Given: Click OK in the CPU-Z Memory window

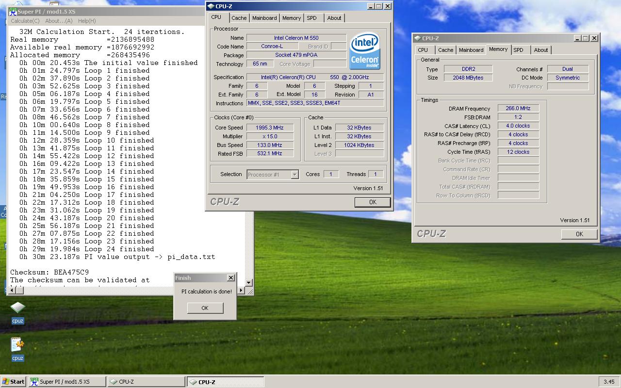Looking at the screenshot, I should [x=579, y=234].
